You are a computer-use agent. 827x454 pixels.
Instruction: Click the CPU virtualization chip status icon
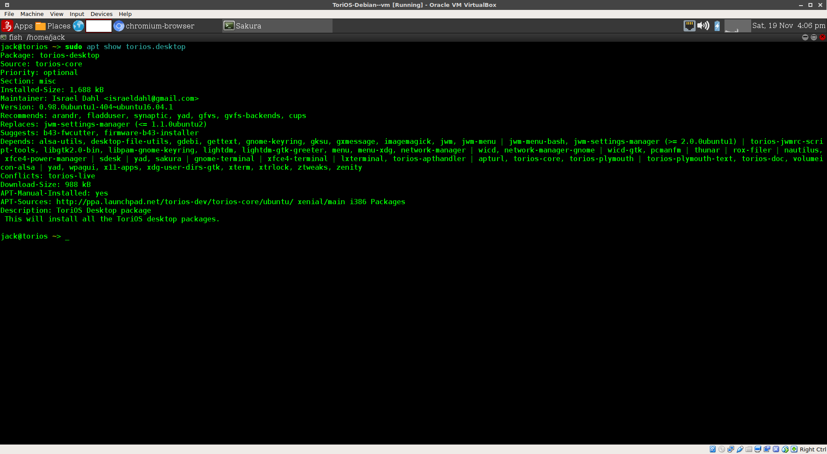(776, 449)
